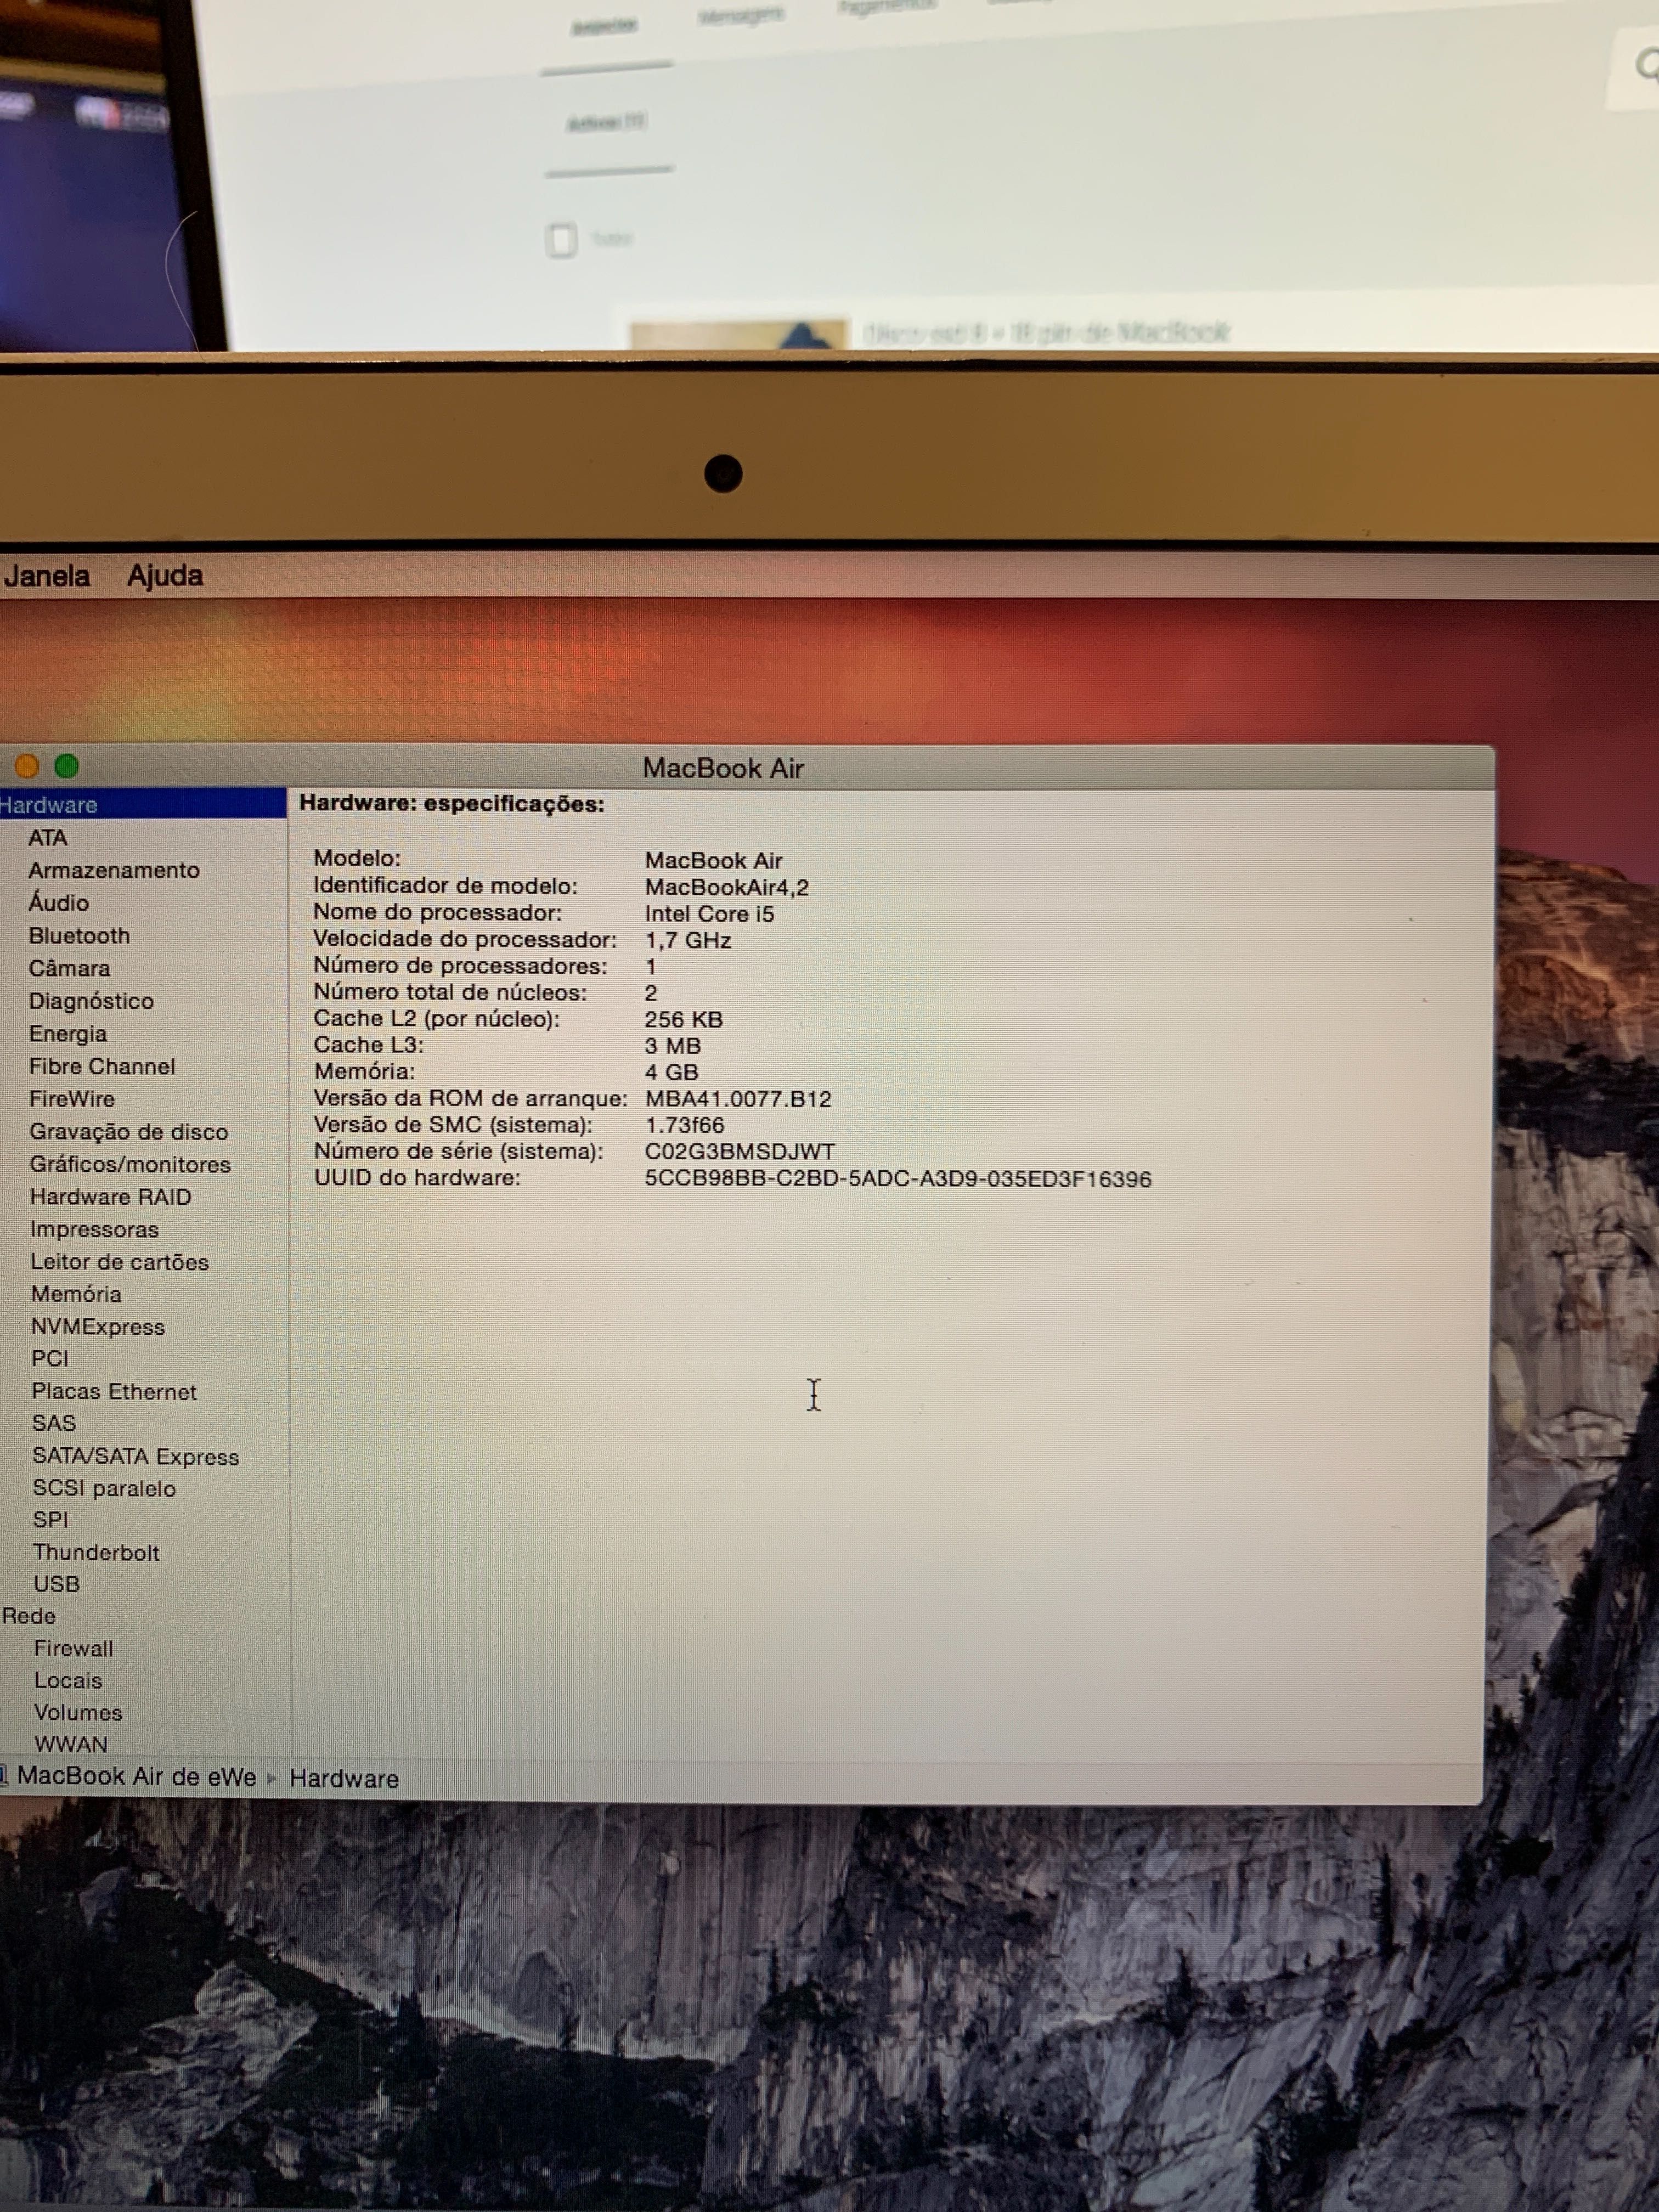Select Volumes under Rede
Image resolution: width=1659 pixels, height=2212 pixels.
(x=78, y=1712)
